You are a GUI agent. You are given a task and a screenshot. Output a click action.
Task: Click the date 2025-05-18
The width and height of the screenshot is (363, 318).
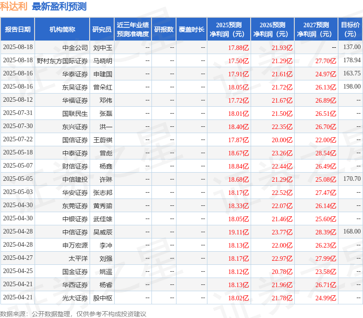(x=18, y=152)
